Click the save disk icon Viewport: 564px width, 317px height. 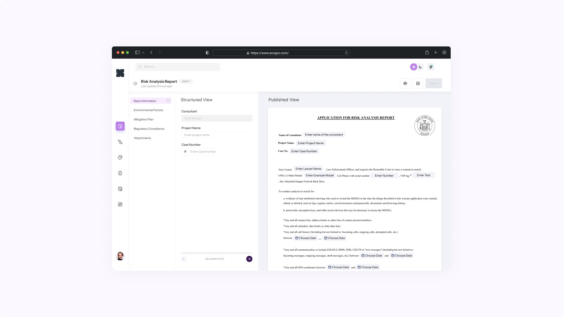(418, 83)
